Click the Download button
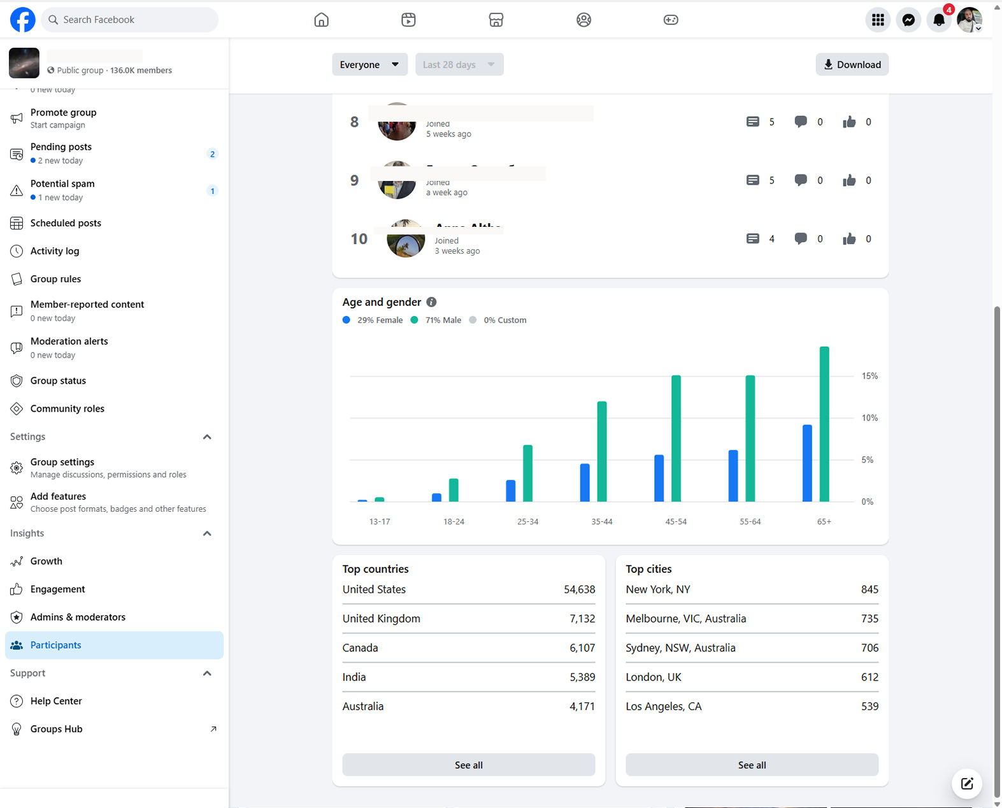 click(852, 64)
